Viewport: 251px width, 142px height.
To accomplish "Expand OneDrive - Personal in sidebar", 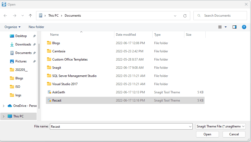I will click(3, 106).
